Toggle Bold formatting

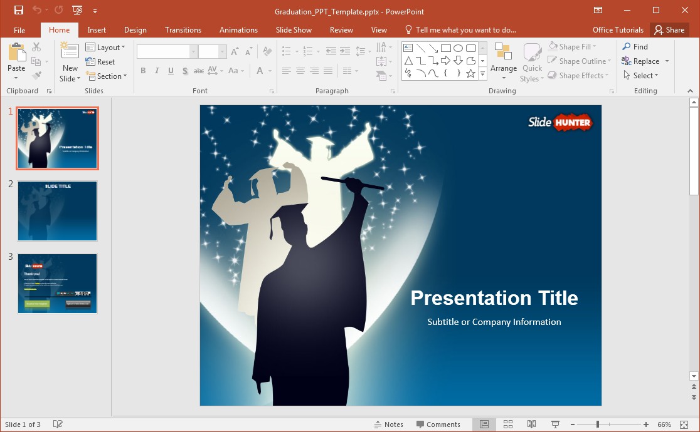143,71
